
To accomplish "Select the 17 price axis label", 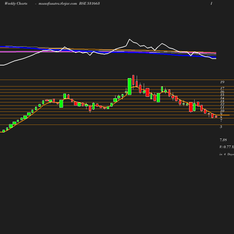I will pyautogui.click(x=222, y=88).
